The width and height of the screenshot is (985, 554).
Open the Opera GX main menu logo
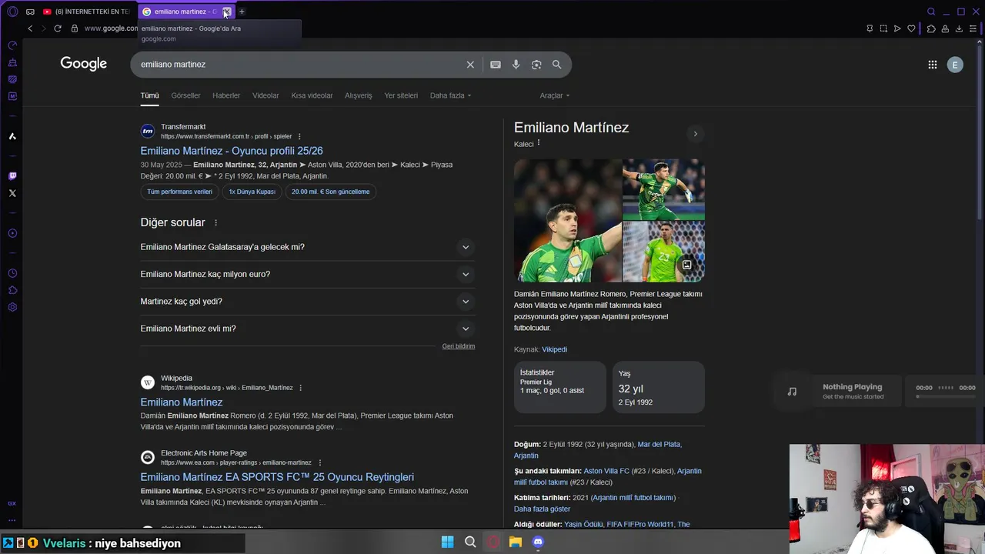12,12
